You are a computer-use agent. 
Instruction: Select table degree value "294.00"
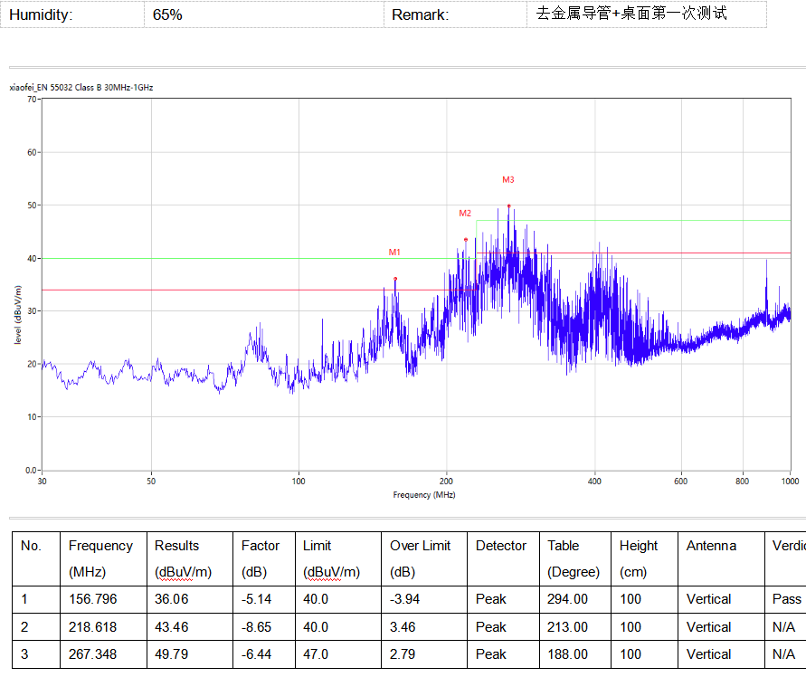pyautogui.click(x=567, y=599)
